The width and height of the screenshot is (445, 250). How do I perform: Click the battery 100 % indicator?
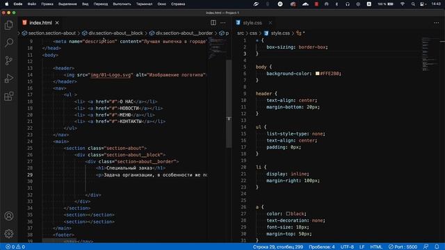385,4
